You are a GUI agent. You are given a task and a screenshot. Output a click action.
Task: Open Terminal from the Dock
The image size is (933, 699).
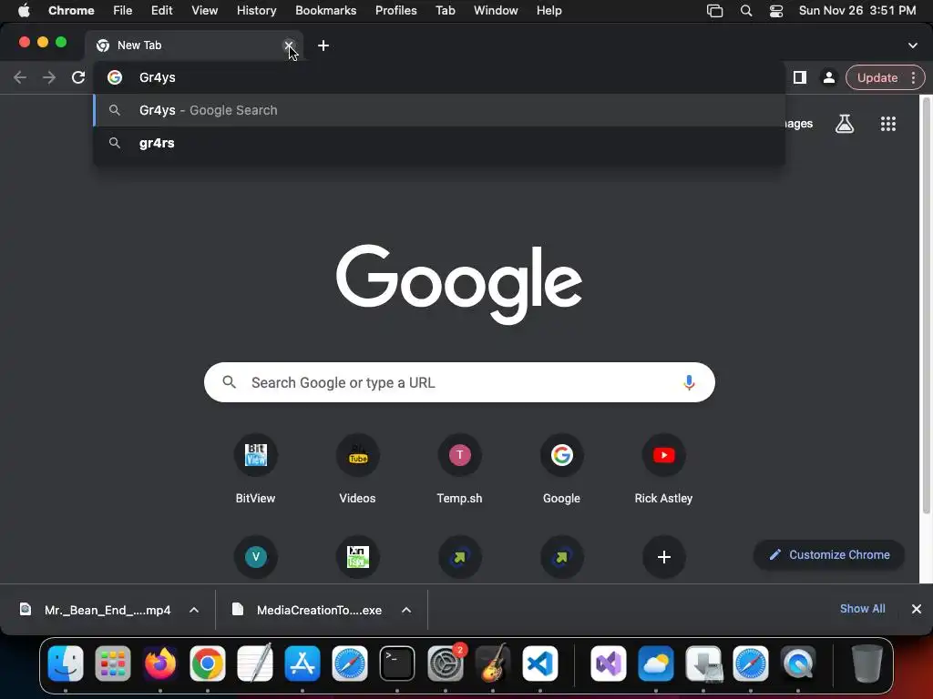click(397, 664)
